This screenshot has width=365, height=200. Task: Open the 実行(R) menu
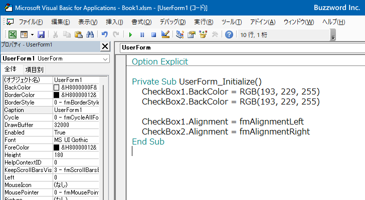[204, 22]
